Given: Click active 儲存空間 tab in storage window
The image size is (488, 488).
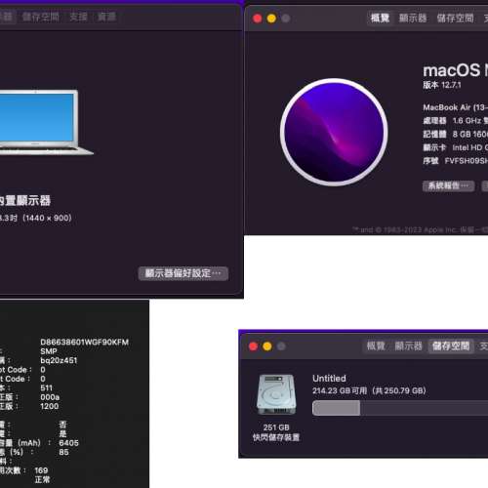Looking at the screenshot, I should point(451,346).
